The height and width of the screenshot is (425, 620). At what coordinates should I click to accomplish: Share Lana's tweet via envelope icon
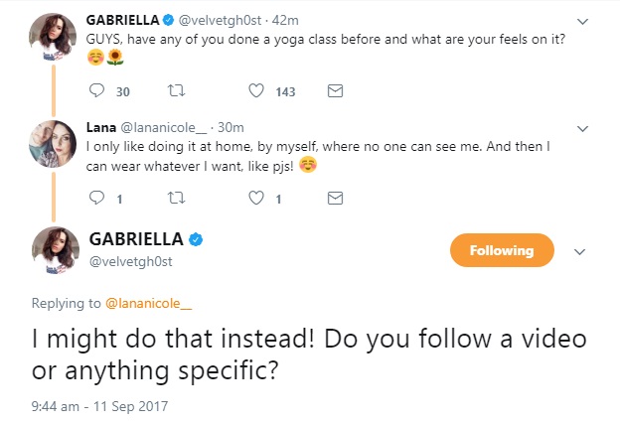(x=335, y=199)
